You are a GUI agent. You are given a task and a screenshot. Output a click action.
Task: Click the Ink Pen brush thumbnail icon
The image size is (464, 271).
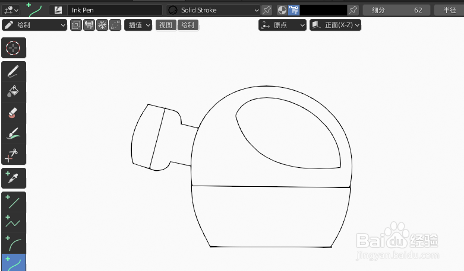(x=58, y=10)
